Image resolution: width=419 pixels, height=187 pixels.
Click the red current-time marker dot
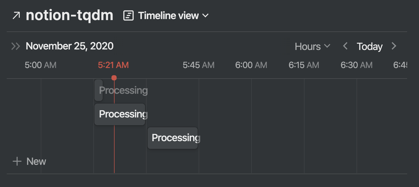pyautogui.click(x=114, y=78)
